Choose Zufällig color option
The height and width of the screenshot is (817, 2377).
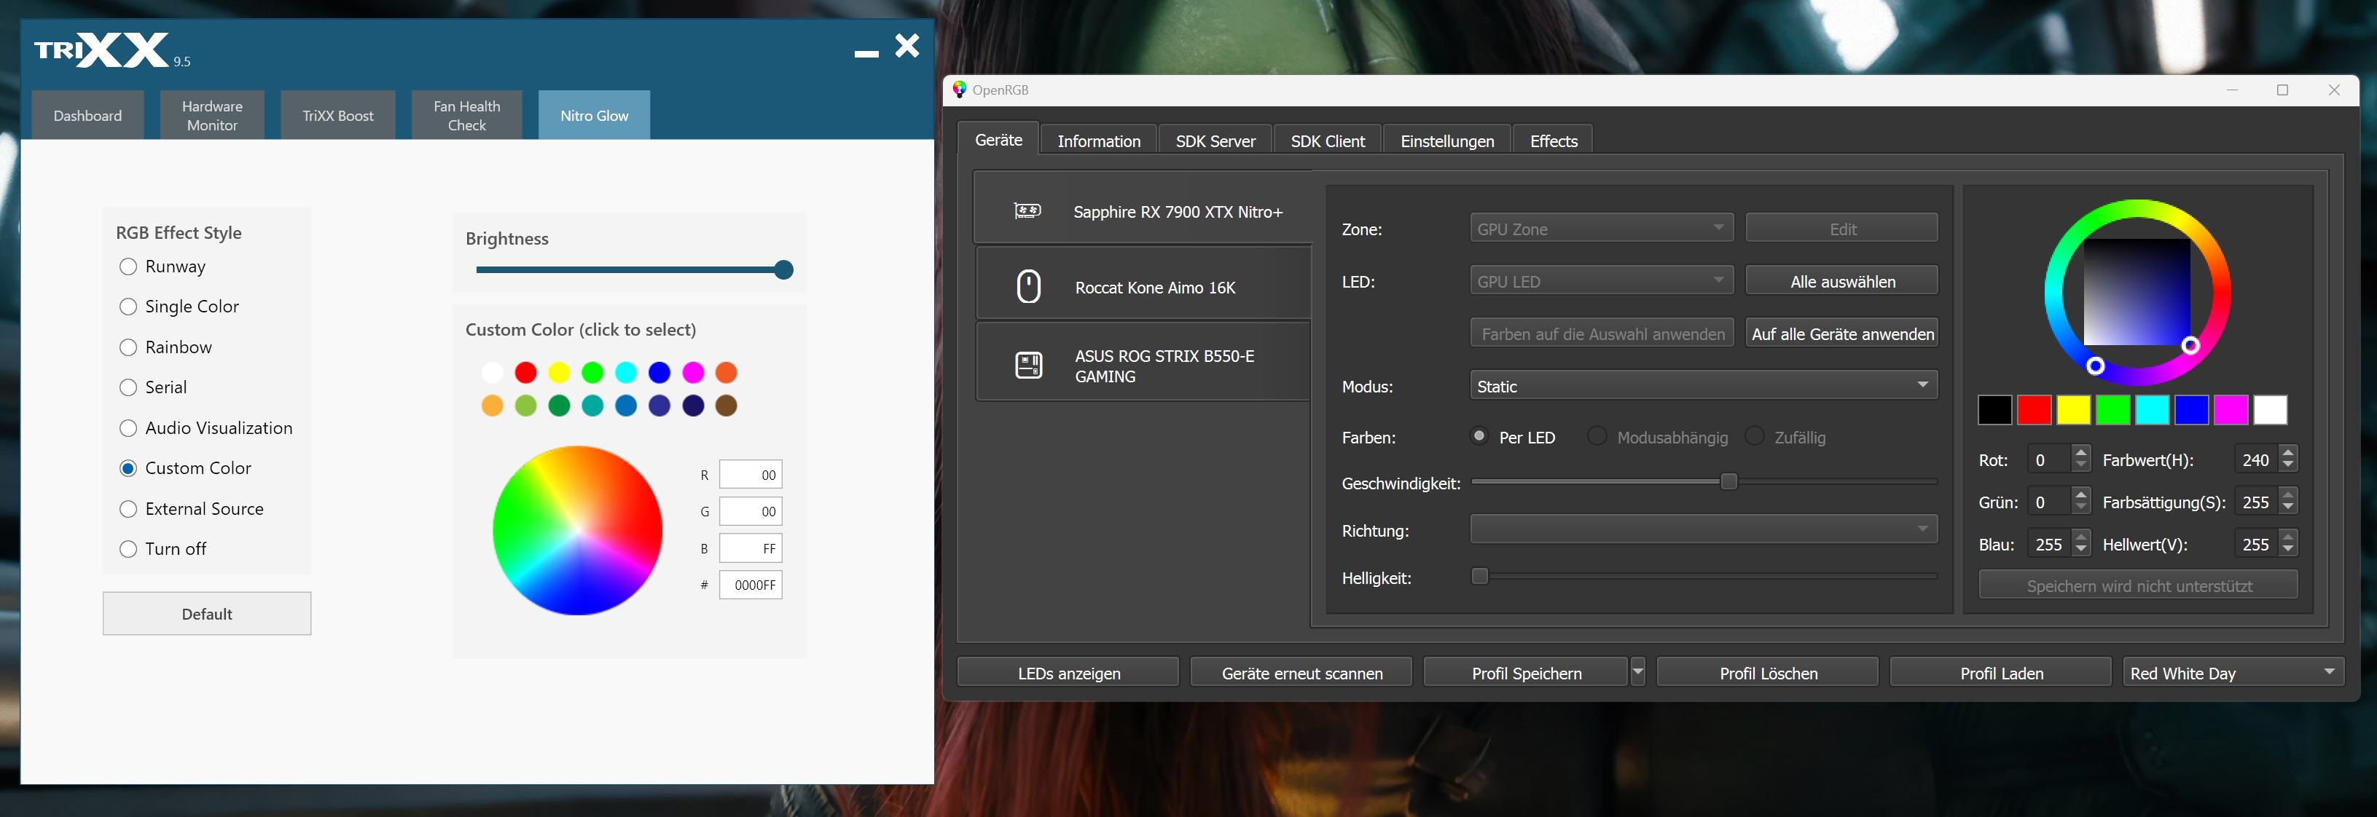pyautogui.click(x=1754, y=436)
